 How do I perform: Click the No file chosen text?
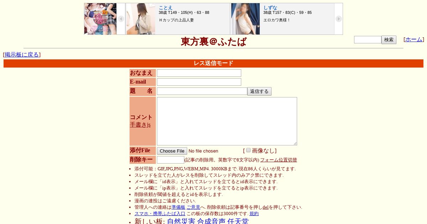tap(203, 151)
